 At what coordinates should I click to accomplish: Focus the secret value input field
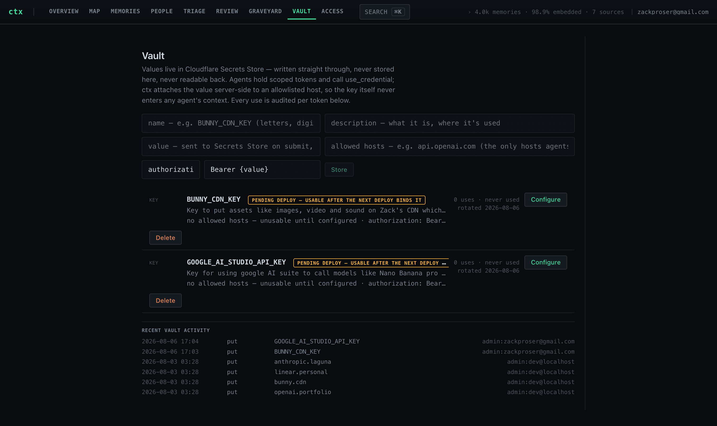click(231, 146)
